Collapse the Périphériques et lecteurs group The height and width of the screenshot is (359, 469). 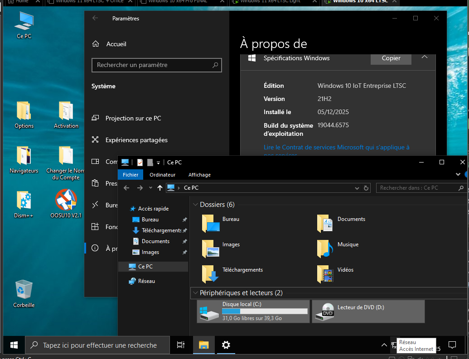pos(195,293)
